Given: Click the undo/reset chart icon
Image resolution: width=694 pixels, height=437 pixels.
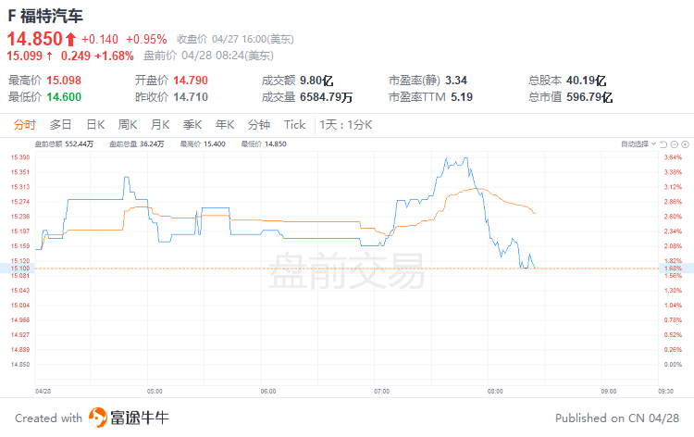Looking at the screenshot, I should tap(663, 144).
